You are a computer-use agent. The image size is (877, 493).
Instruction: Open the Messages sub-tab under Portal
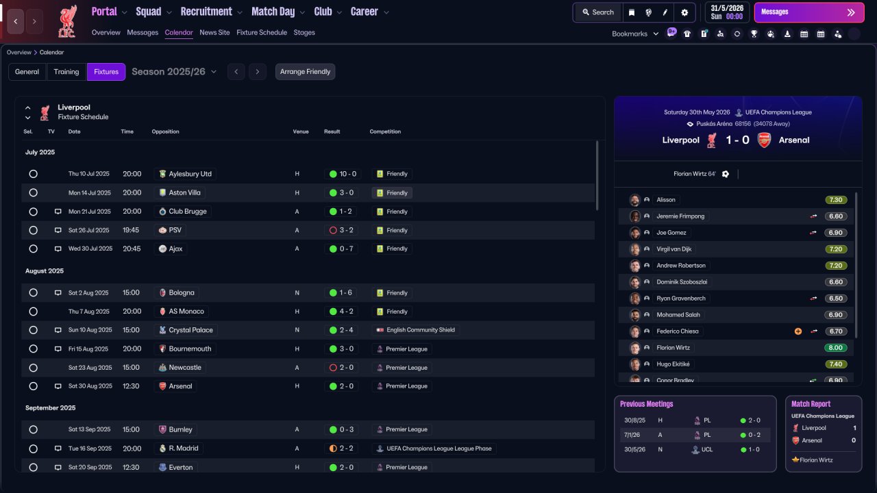(x=143, y=32)
